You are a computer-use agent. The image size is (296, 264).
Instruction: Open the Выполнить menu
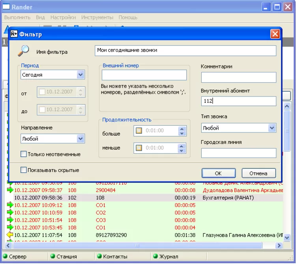coord(17,17)
